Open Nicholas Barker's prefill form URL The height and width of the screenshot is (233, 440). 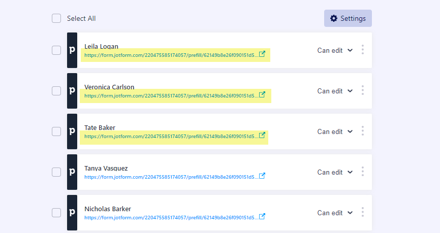coord(171,217)
